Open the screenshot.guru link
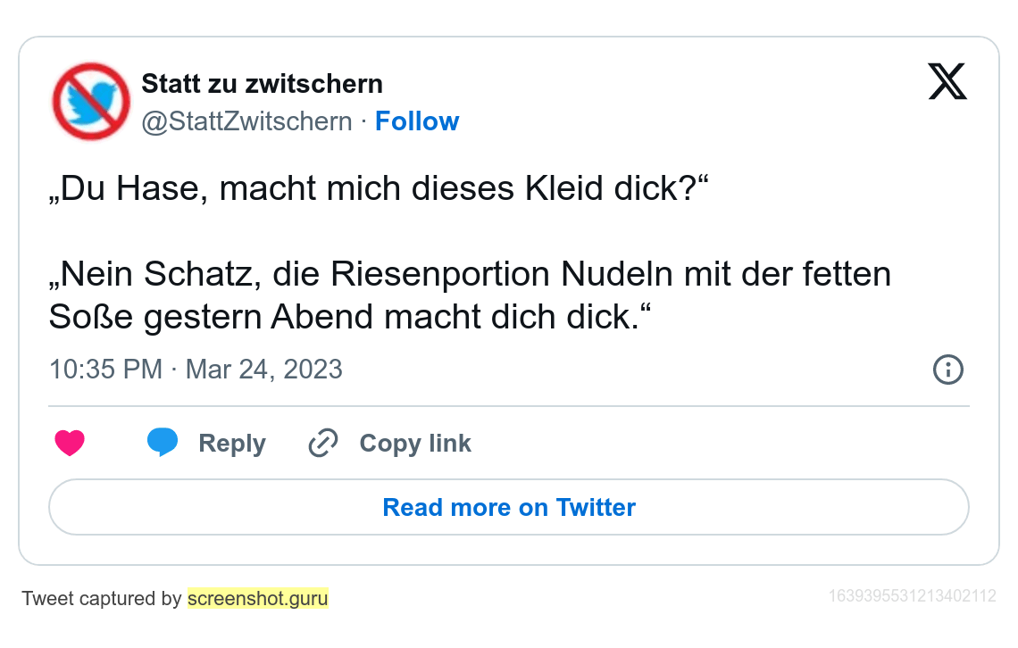Image resolution: width=1018 pixels, height=648 pixels. (258, 598)
